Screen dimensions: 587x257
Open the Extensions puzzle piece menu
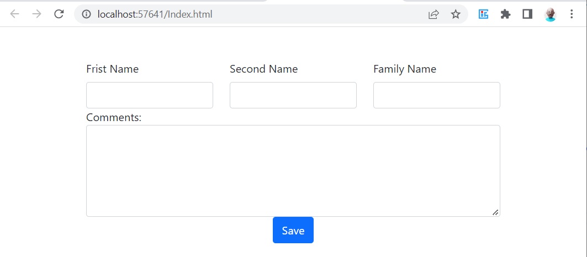[x=505, y=14]
